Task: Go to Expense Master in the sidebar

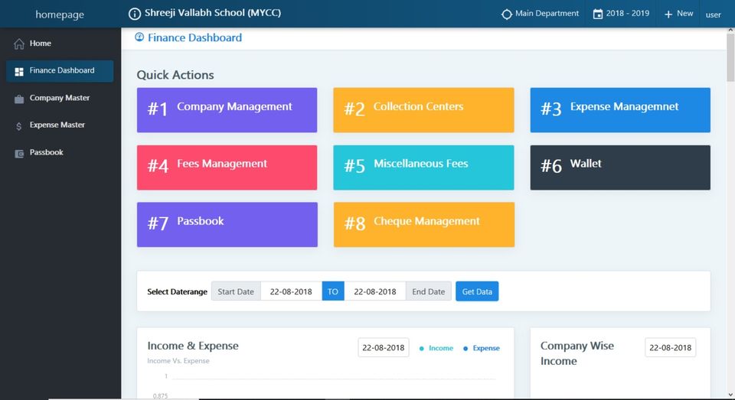Action: pyautogui.click(x=57, y=125)
